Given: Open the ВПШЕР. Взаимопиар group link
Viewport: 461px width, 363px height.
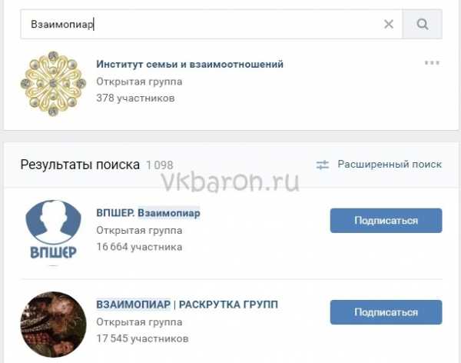Looking at the screenshot, I should click(148, 213).
